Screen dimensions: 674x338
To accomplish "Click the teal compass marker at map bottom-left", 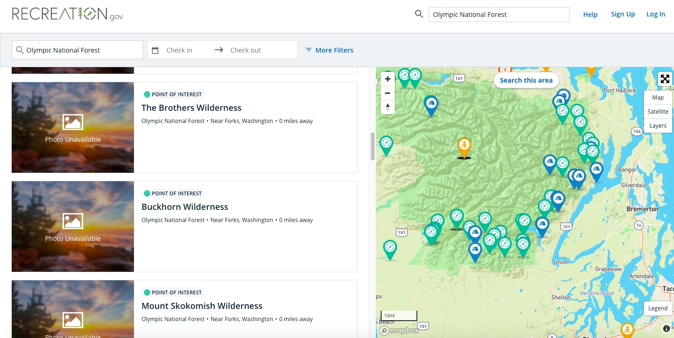I will point(390,250).
